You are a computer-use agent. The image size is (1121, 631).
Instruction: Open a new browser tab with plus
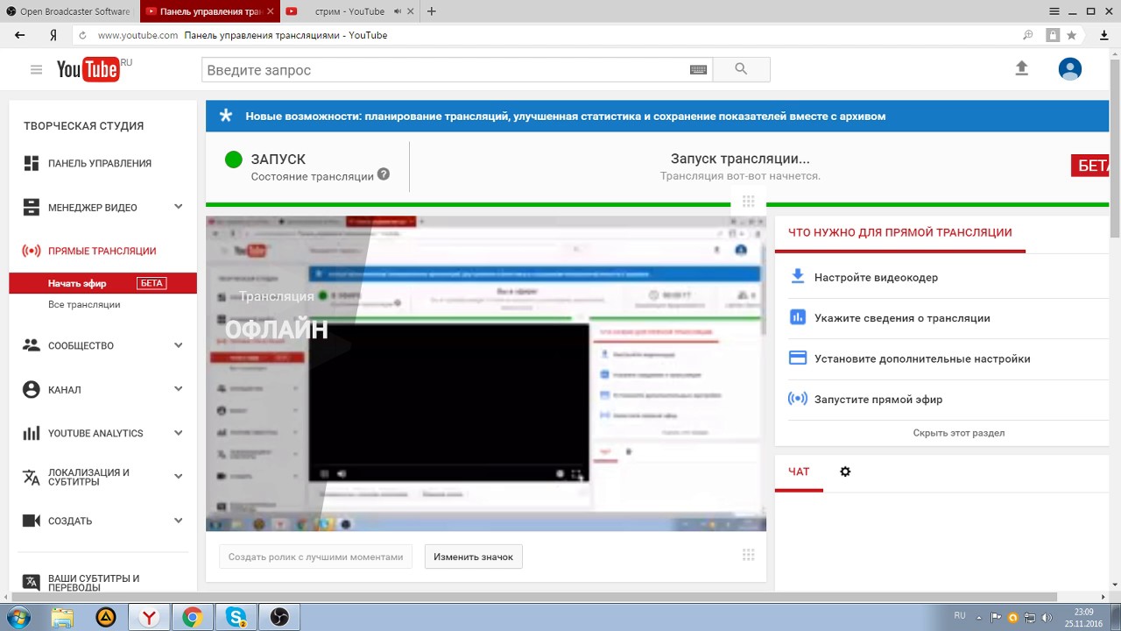[431, 11]
